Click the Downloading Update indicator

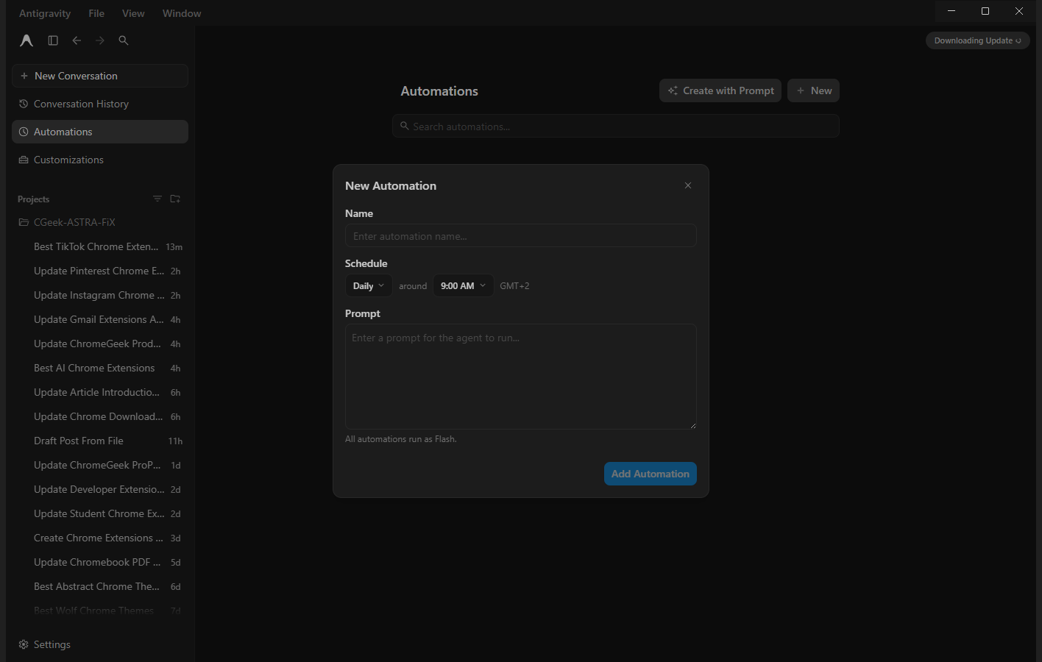click(x=977, y=40)
